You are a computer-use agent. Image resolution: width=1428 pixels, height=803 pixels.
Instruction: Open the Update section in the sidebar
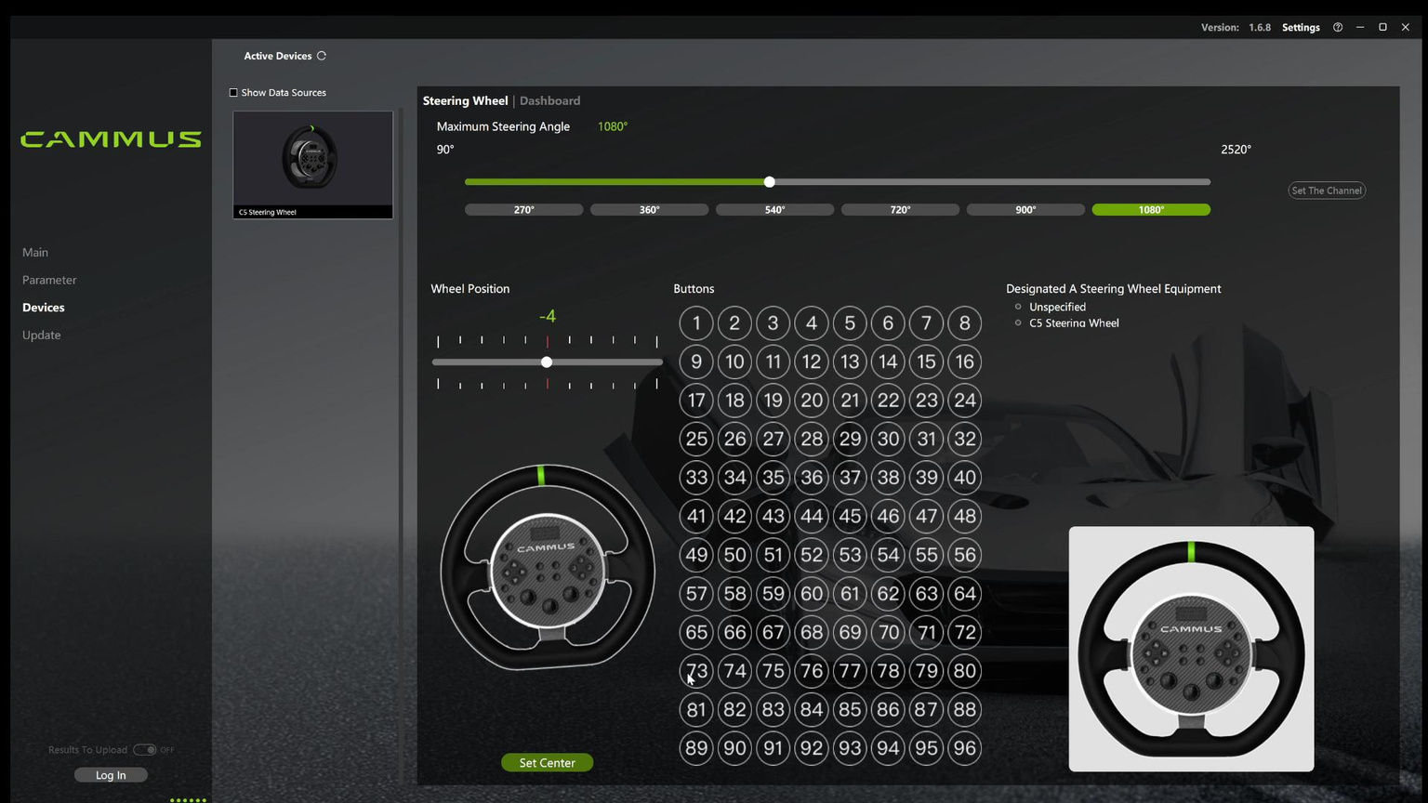click(42, 335)
